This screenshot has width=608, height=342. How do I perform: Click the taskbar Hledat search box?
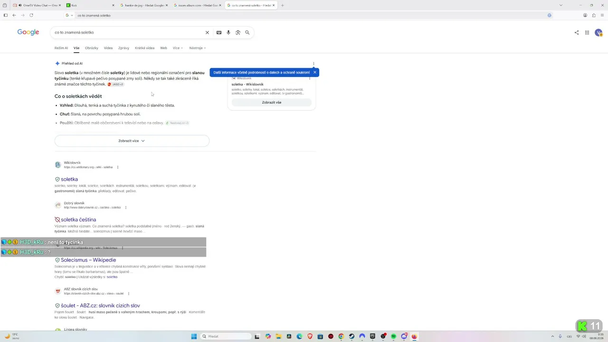coord(226,336)
